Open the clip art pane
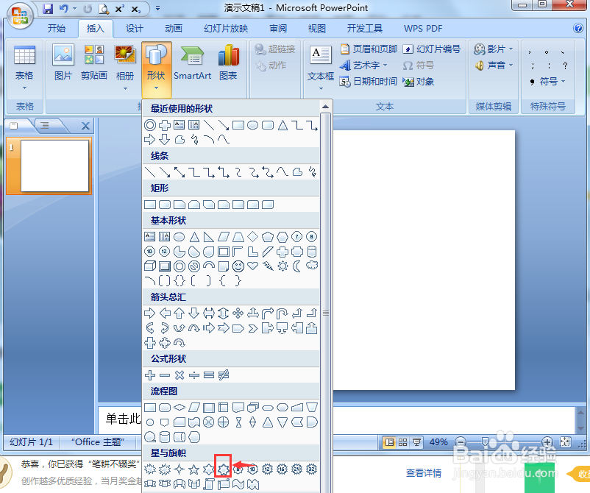The image size is (590, 493). coord(94,63)
